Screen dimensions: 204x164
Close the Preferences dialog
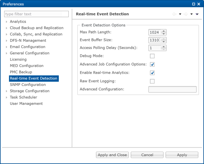(199, 4)
